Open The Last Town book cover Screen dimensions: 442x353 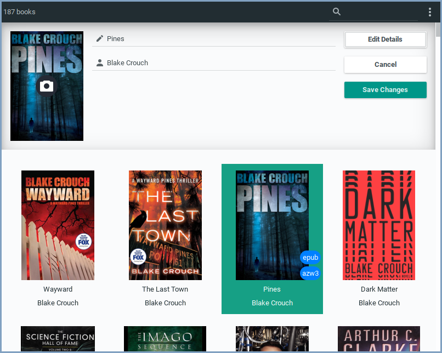165,225
